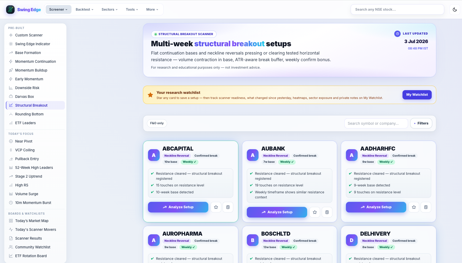Expand the Filters panel

pos(421,123)
